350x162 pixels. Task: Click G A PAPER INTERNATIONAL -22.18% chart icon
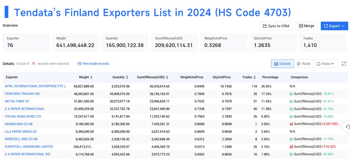click(x=291, y=109)
